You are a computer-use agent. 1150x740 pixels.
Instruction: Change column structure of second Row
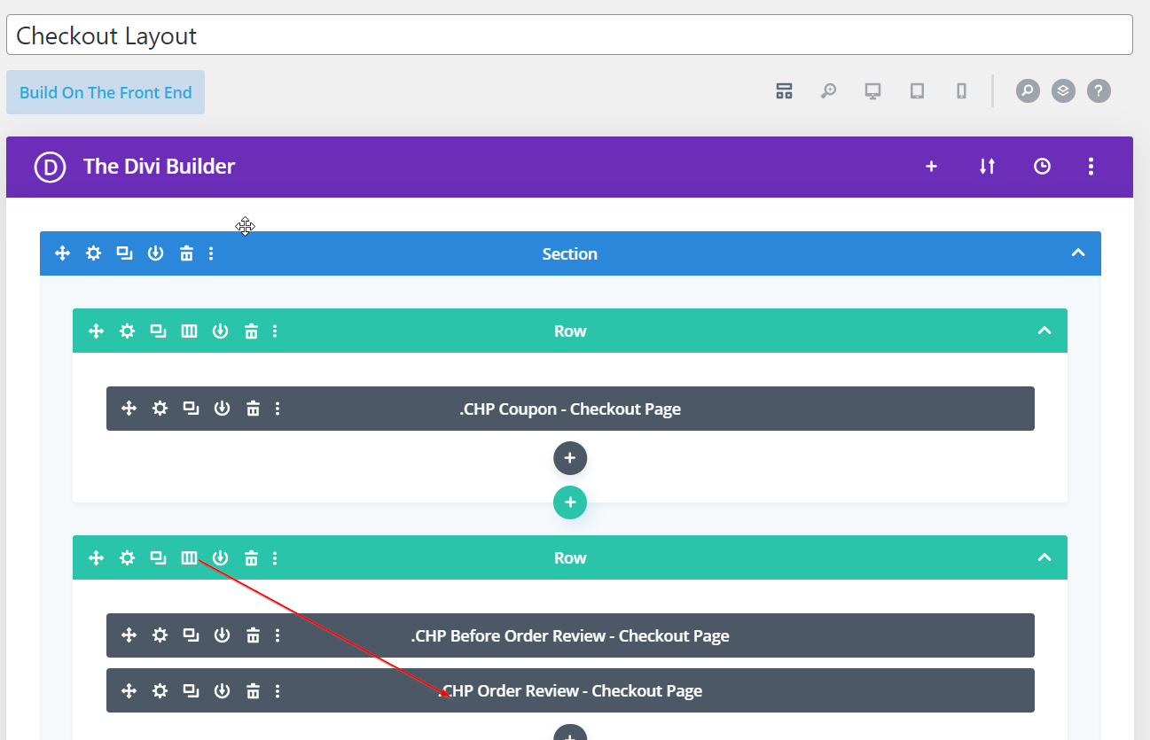(x=189, y=558)
